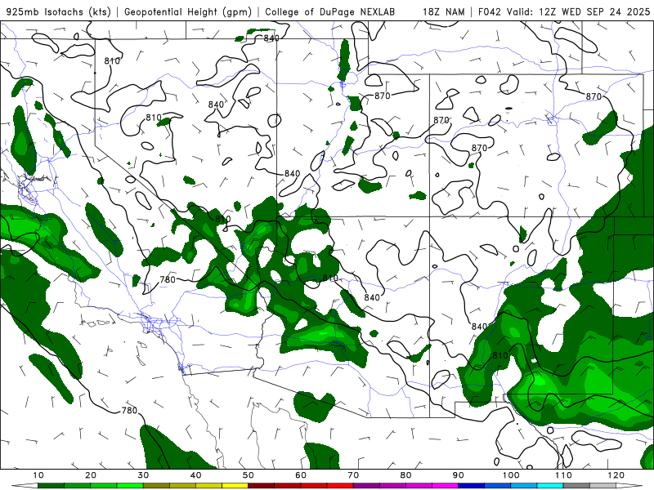Viewport: 654px width, 490px height.
Task: Click the 50 value on the color scale
Action: pos(249,475)
